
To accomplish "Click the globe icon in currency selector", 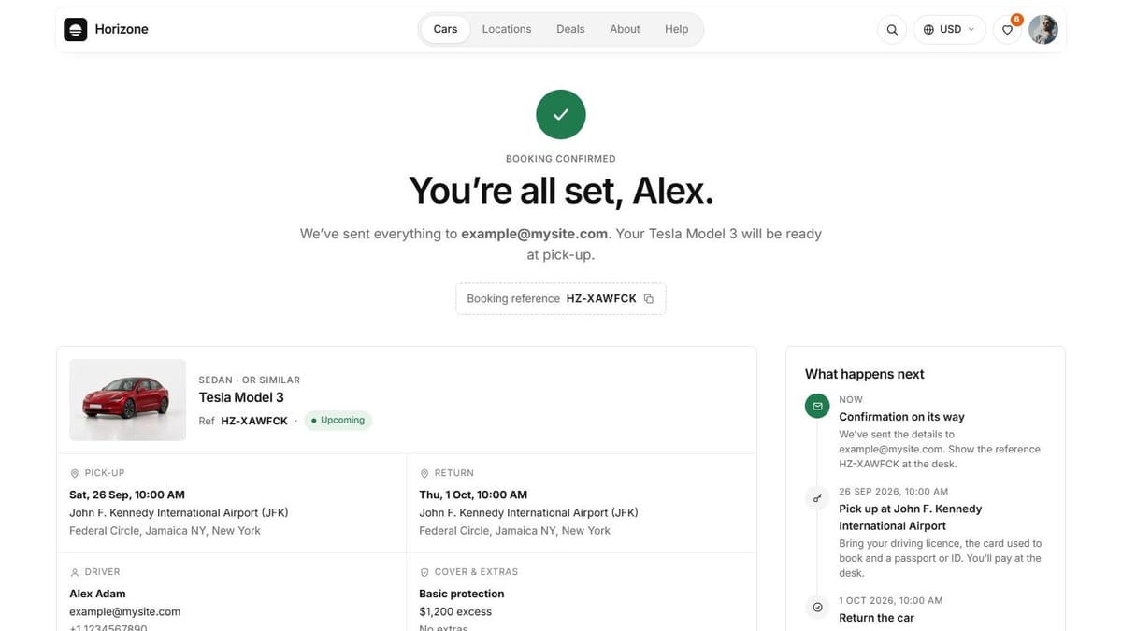I will (x=928, y=29).
